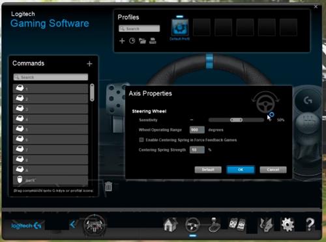
Task: Click the icon left of the Settings gear
Action: (x=266, y=224)
